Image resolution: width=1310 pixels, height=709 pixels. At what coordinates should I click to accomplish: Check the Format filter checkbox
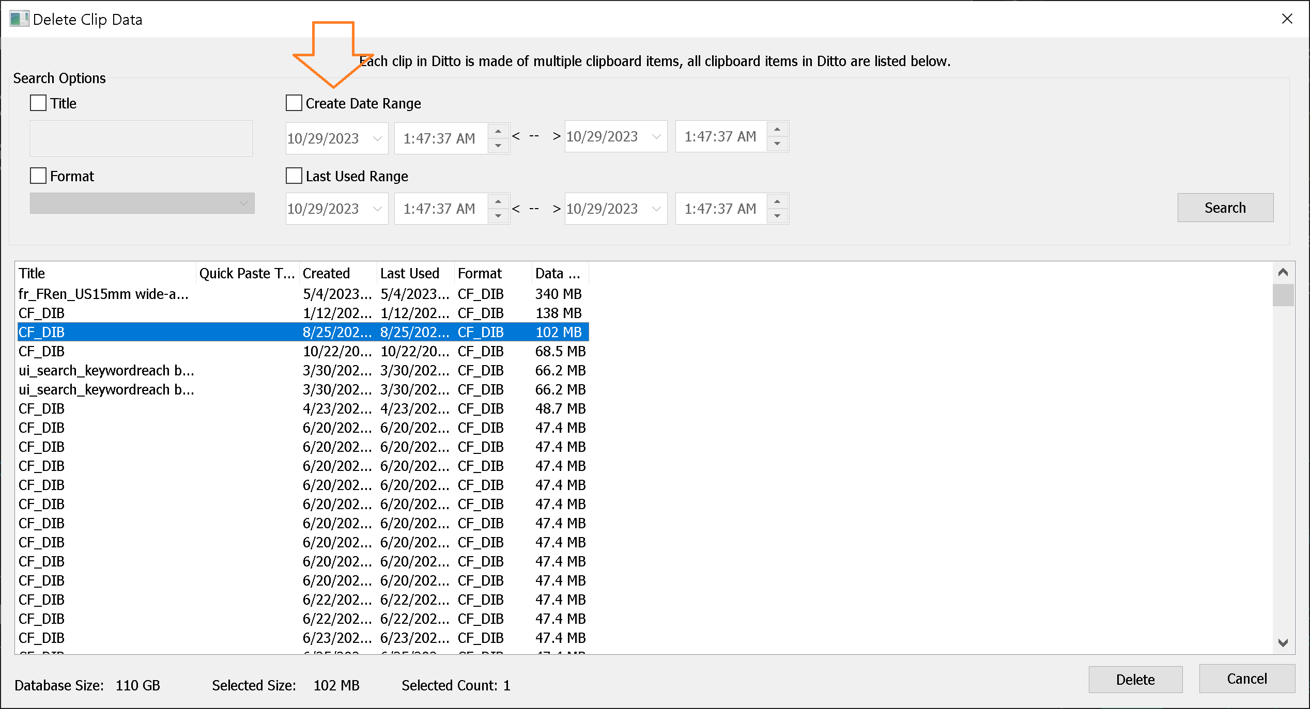[38, 176]
